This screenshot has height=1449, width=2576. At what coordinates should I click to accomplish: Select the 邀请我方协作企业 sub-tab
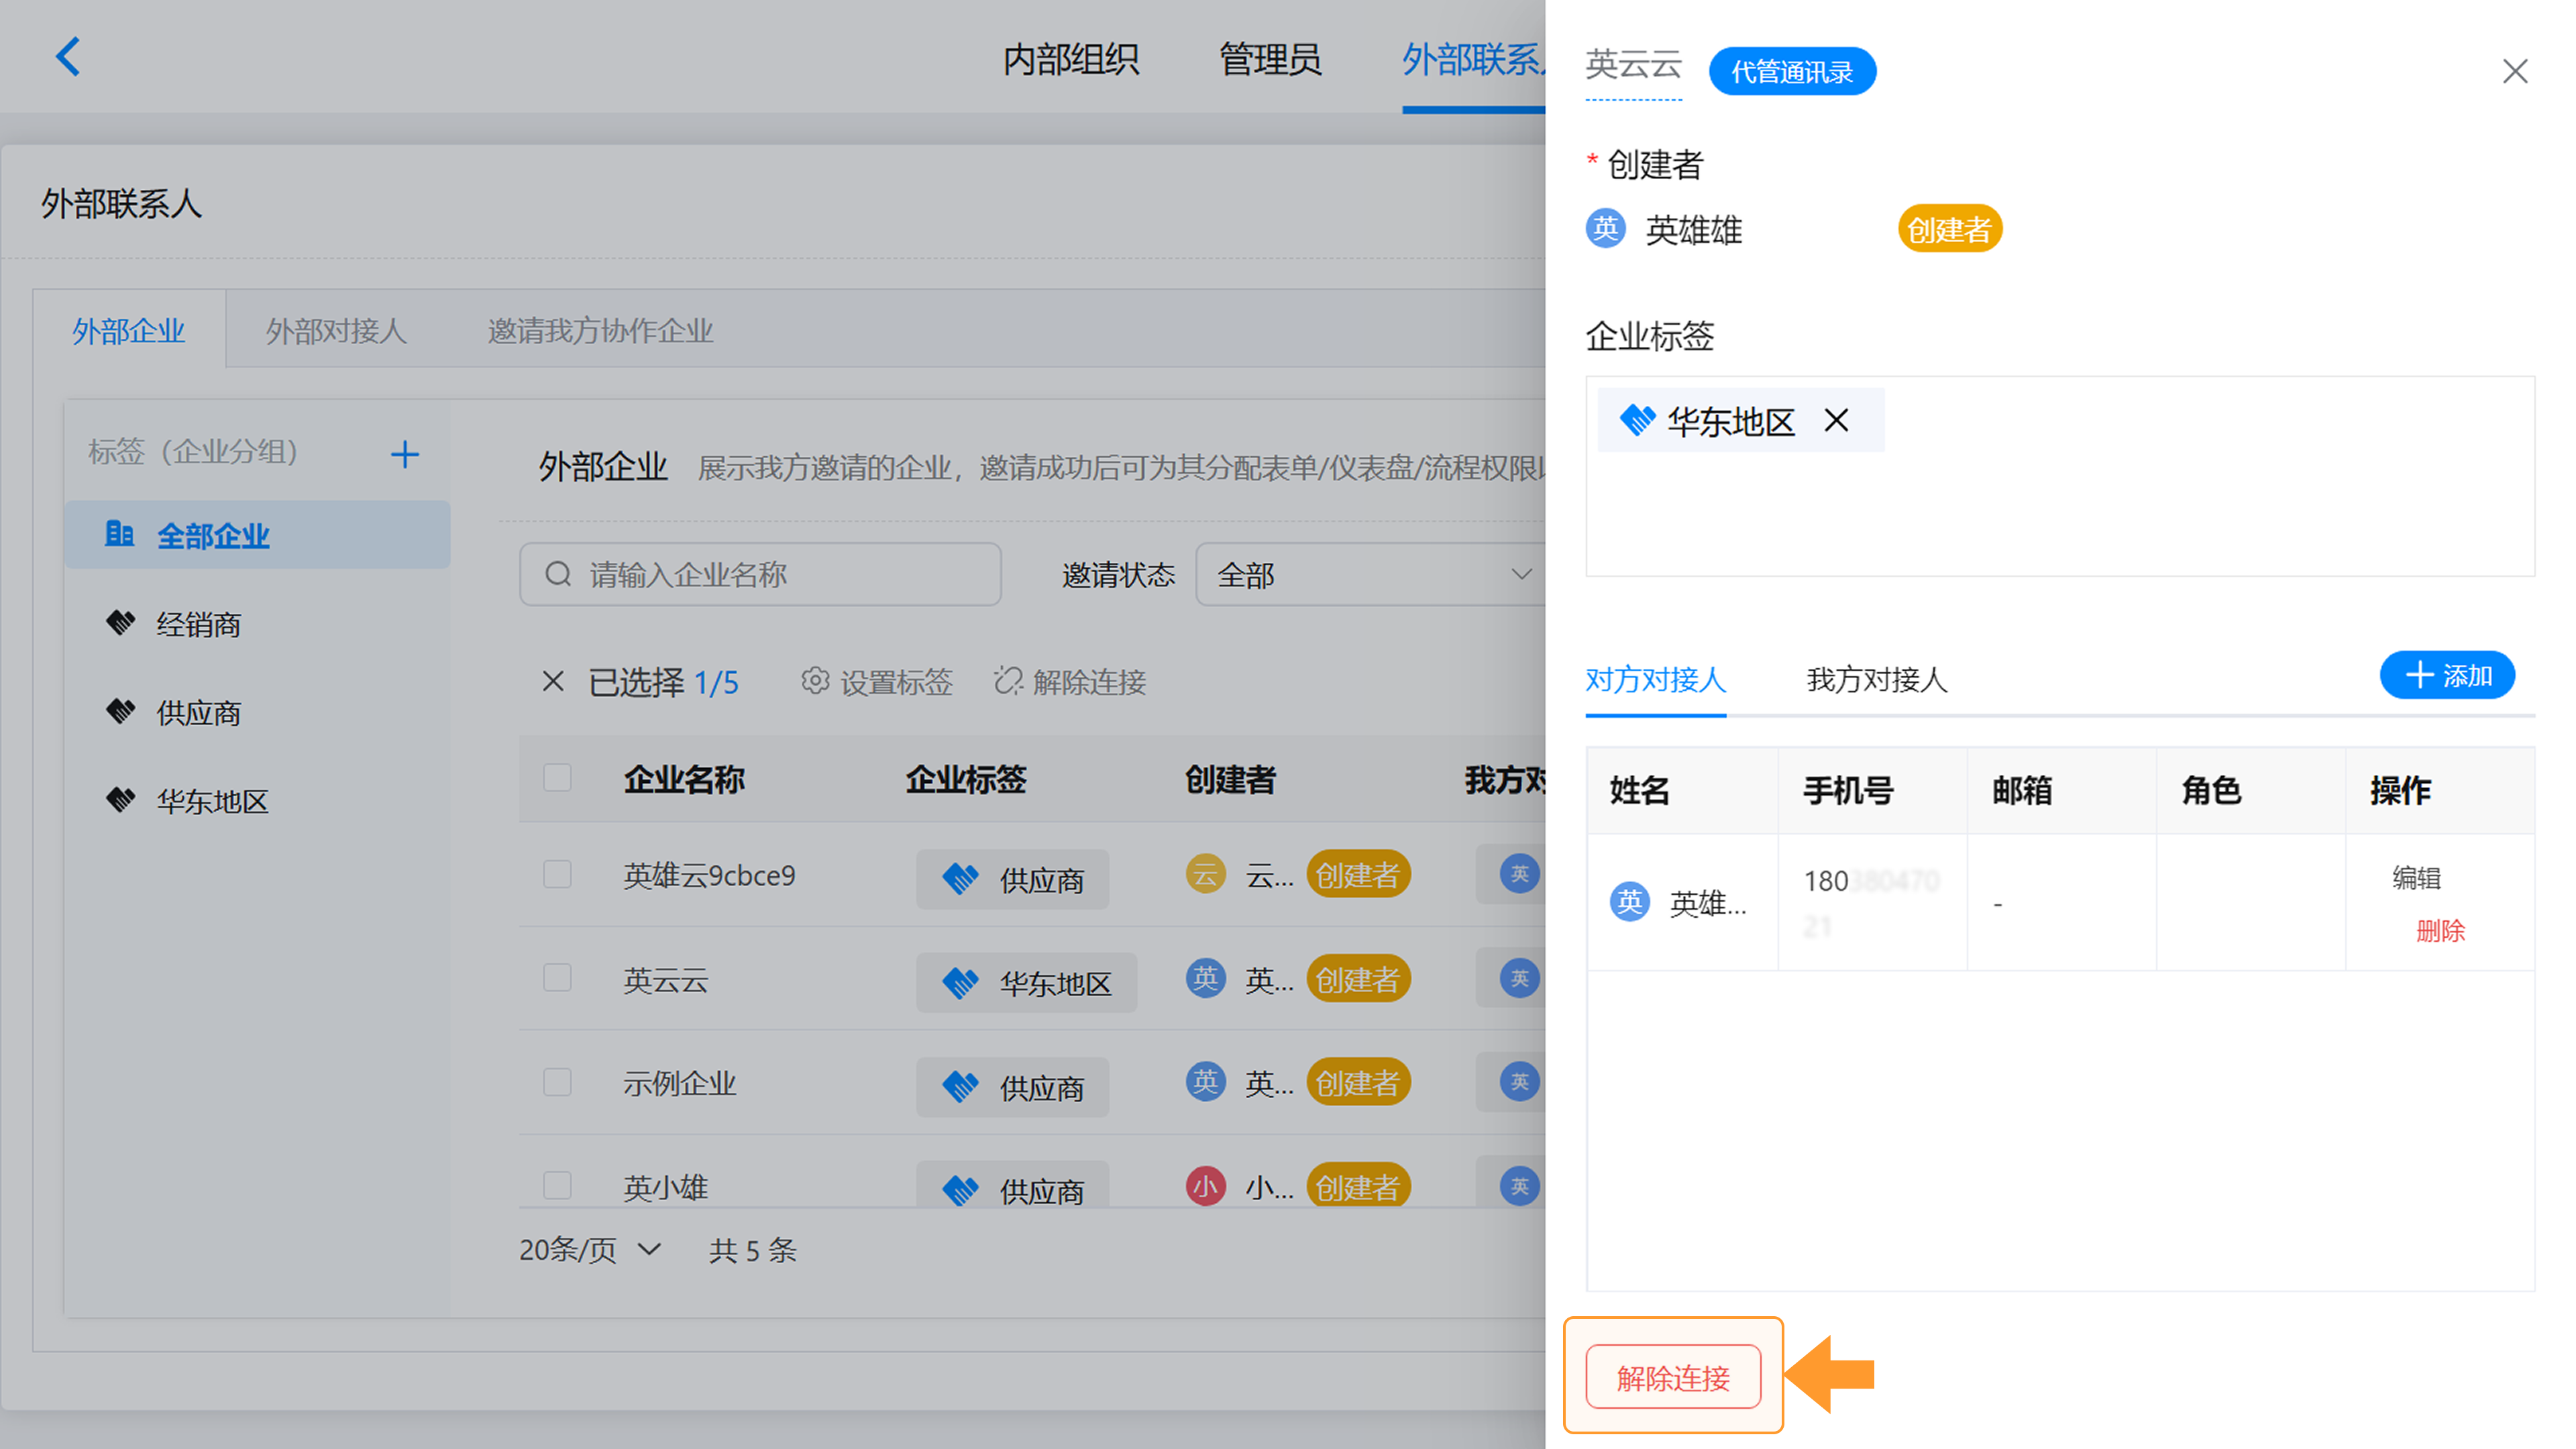[x=600, y=330]
